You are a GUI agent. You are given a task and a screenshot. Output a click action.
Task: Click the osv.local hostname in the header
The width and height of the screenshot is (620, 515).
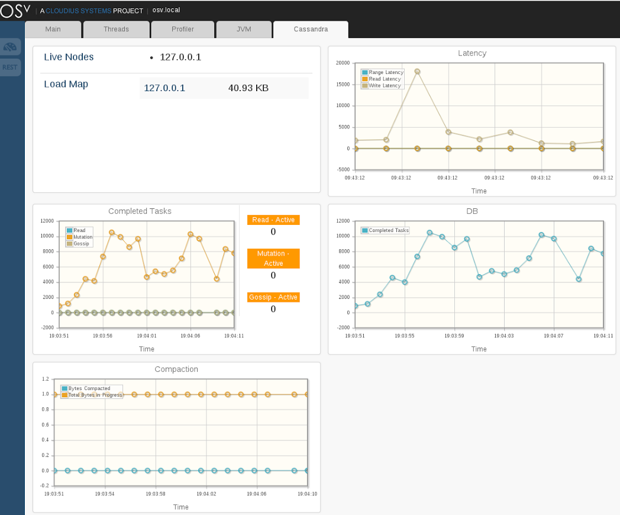click(166, 10)
